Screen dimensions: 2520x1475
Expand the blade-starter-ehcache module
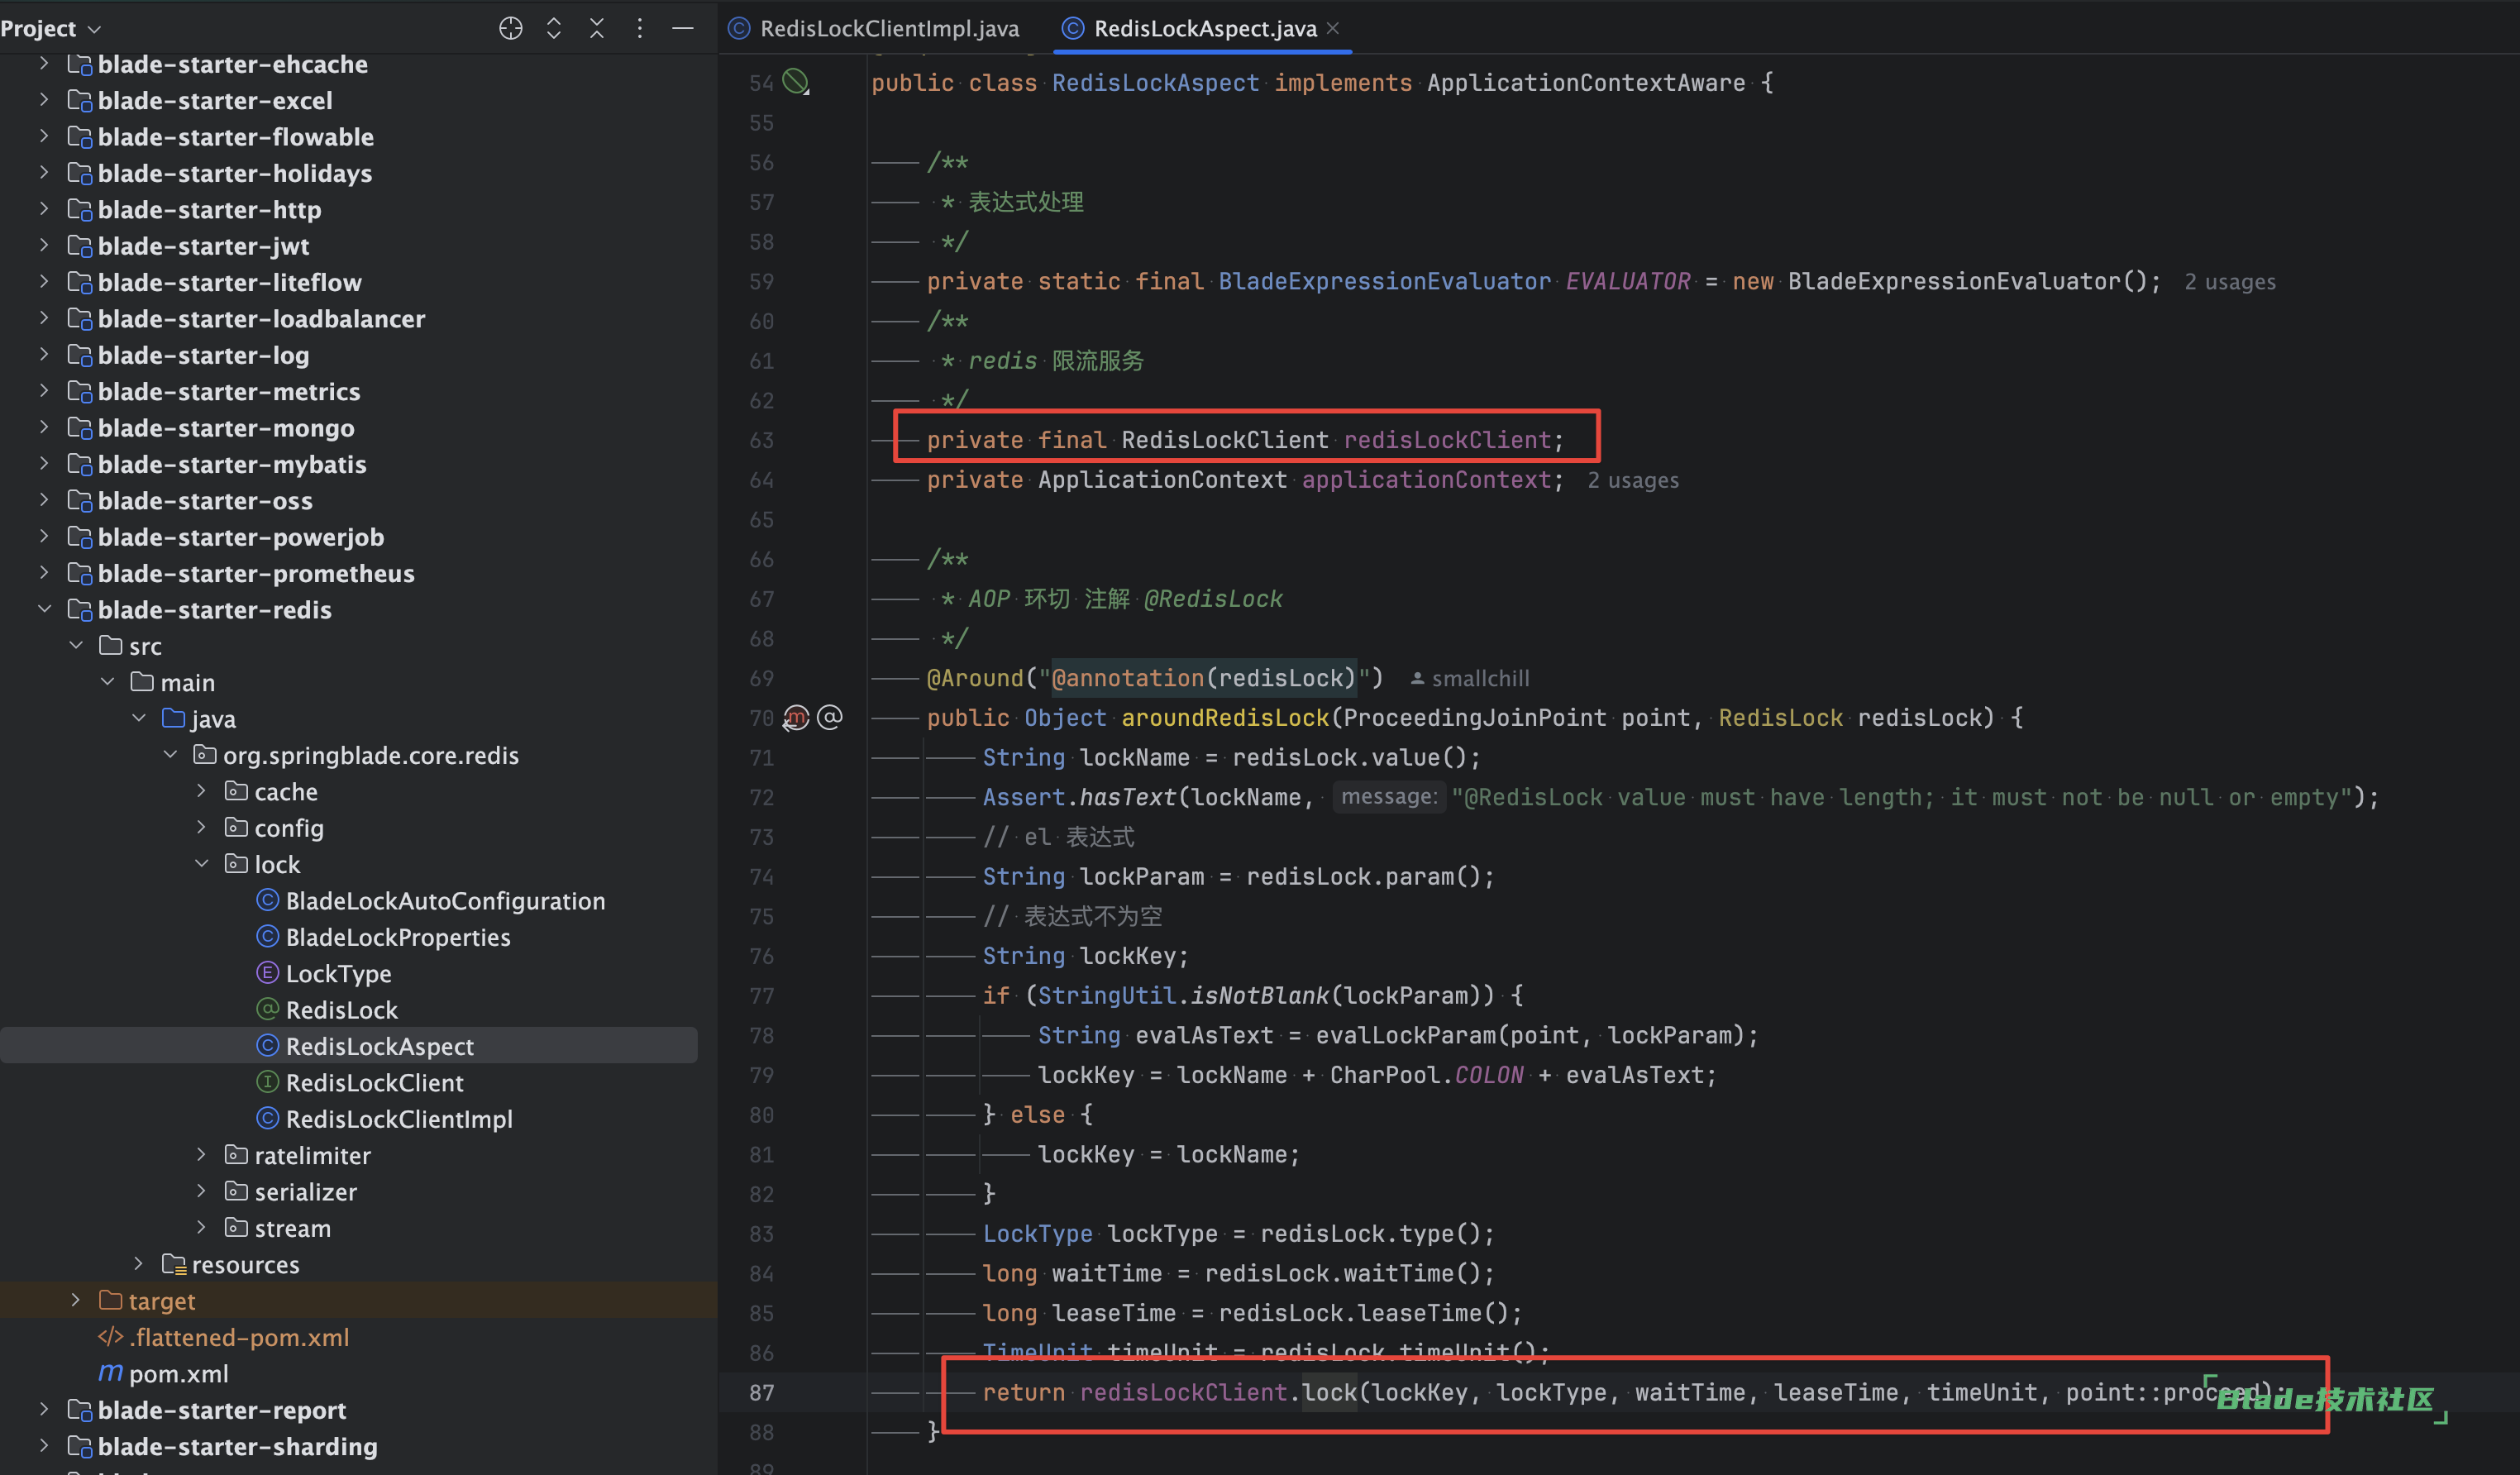[44, 64]
